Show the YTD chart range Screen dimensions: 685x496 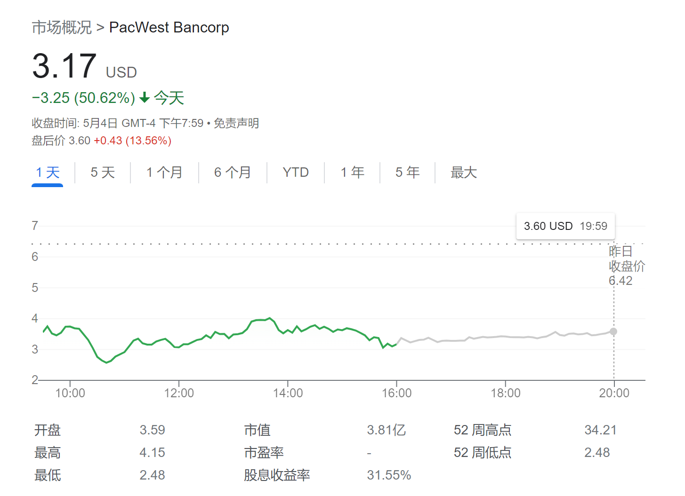296,173
